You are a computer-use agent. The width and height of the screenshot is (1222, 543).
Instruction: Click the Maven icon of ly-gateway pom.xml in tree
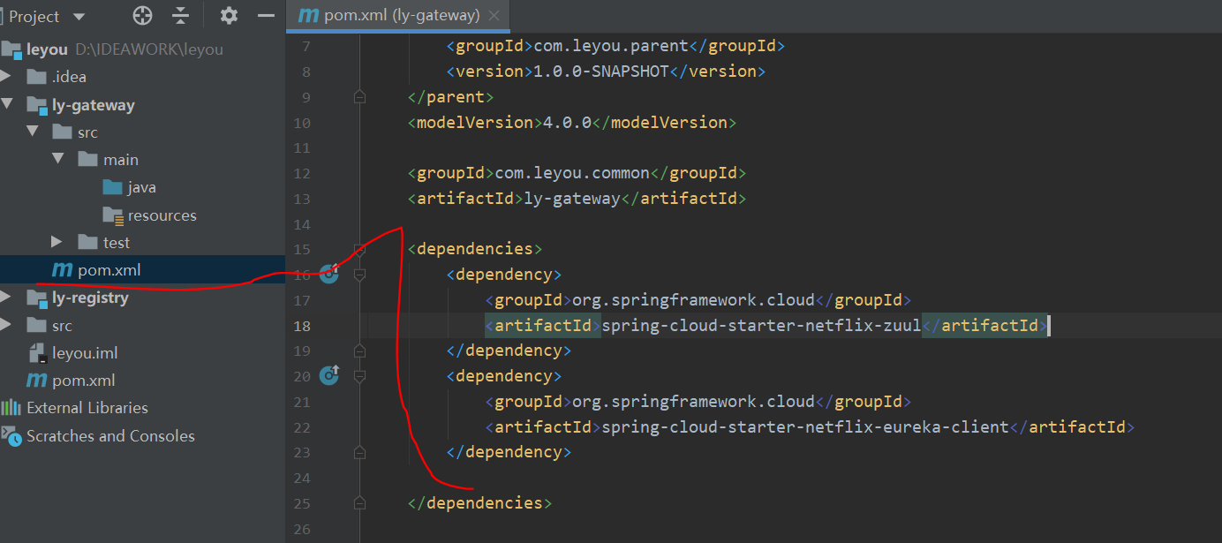[x=62, y=270]
